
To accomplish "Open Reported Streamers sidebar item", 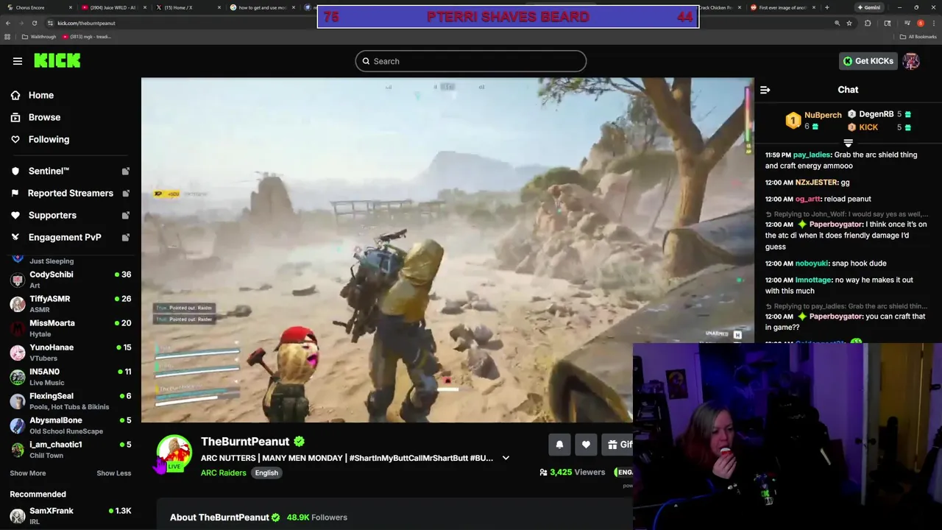I will (x=70, y=193).
